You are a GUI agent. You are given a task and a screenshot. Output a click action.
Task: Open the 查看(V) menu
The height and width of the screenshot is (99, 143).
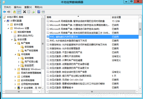pyautogui.click(x=28, y=7)
